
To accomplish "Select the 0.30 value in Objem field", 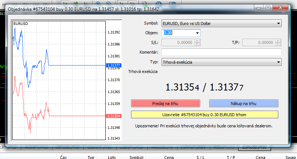I will pyautogui.click(x=168, y=33).
